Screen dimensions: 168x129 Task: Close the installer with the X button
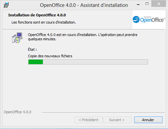[x=159, y=4]
